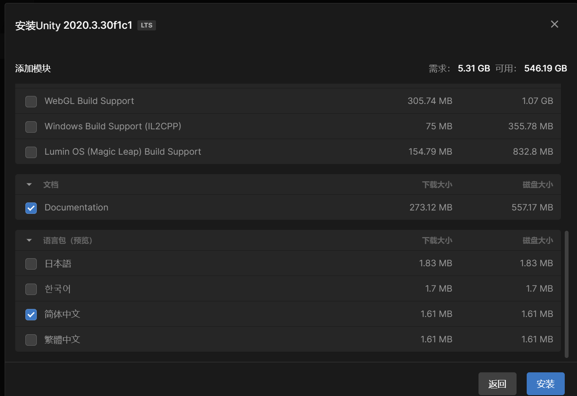Click the 简体中文 row label
The image size is (577, 396).
tap(62, 314)
